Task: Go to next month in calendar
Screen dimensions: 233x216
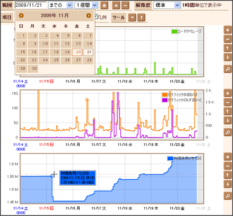Action: (x=88, y=15)
